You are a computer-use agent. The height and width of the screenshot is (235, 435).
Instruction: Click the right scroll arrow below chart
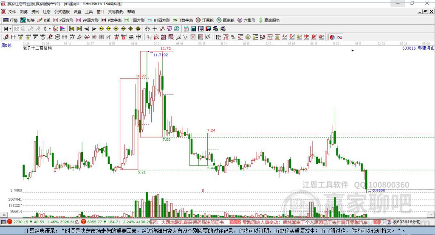tap(431, 215)
